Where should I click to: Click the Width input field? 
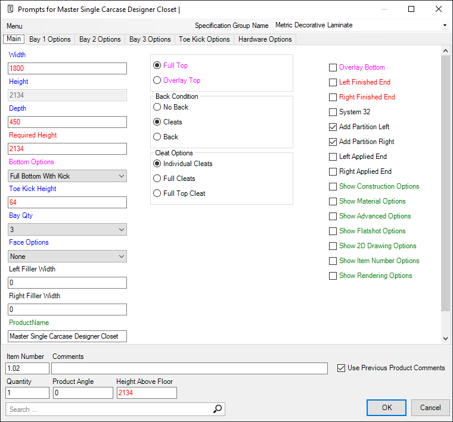67,68
